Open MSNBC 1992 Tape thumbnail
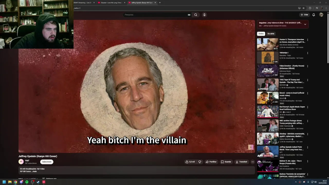The image size is (329, 185). (268, 84)
